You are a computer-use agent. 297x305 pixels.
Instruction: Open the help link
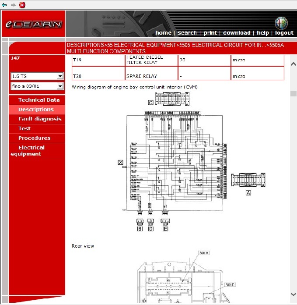coord(263,33)
